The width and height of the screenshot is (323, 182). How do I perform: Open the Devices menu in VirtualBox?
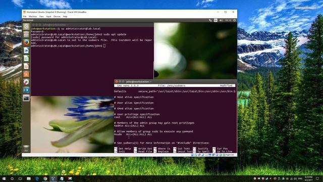click(x=57, y=16)
